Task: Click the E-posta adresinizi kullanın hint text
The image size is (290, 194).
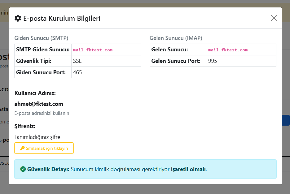Action: 42,113
